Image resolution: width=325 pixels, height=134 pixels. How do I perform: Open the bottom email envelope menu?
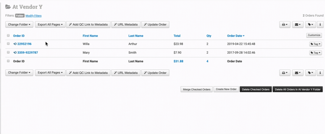click(x=298, y=73)
